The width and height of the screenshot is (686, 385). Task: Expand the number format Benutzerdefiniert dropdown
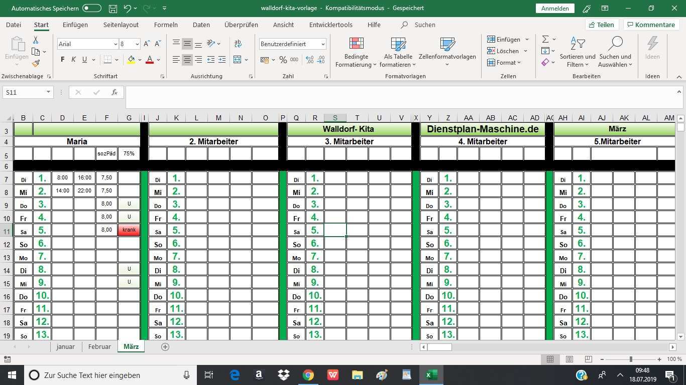point(322,44)
